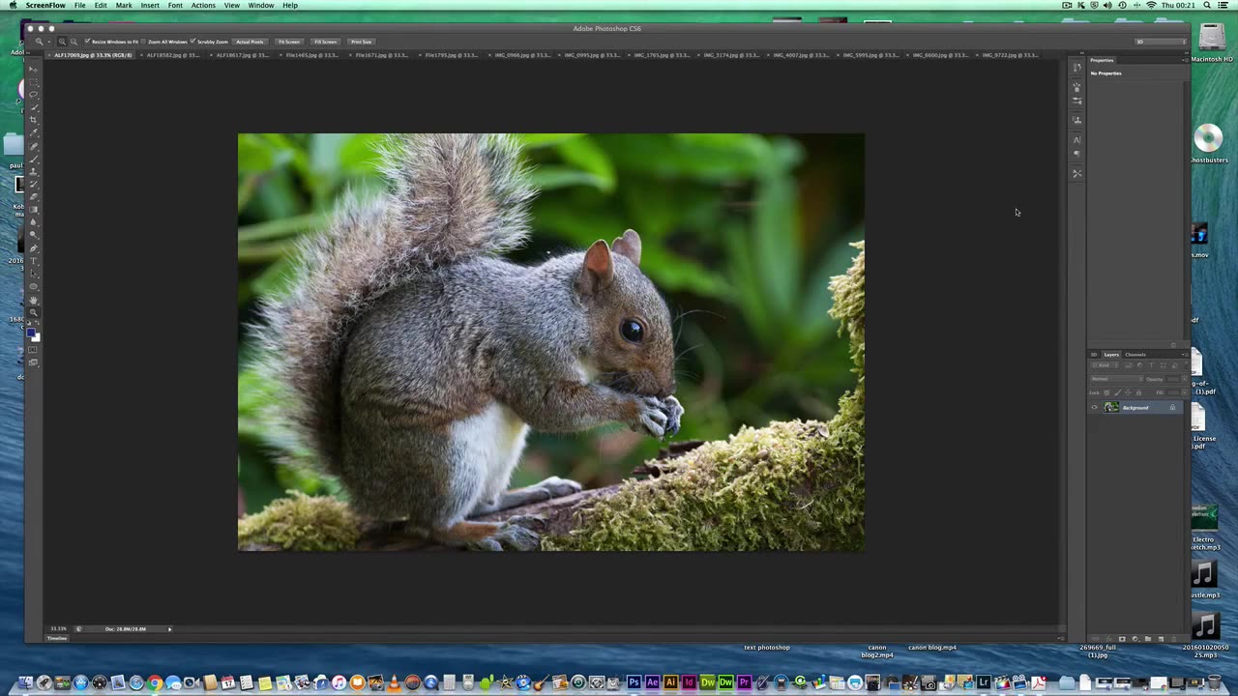1238x696 pixels.
Task: Click the Background layer thumbnail
Action: 1111,407
